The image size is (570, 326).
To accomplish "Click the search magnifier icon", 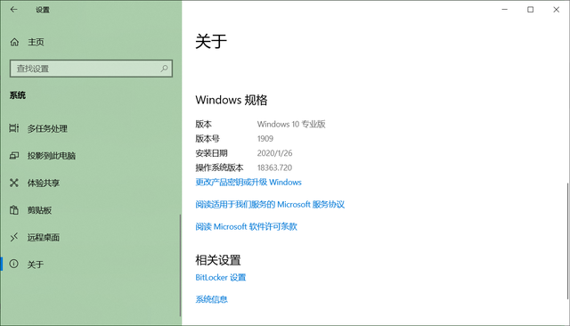I will coord(164,69).
